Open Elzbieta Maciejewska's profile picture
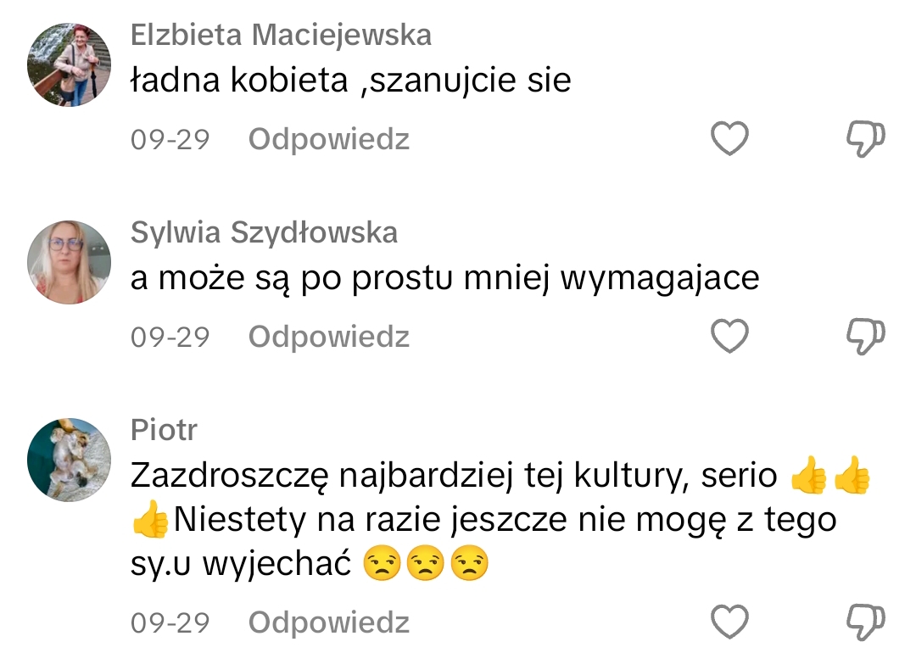This screenshot has height=664, width=916. 70,65
